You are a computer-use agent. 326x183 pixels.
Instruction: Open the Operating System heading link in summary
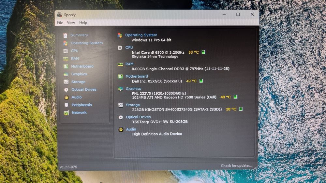click(141, 35)
